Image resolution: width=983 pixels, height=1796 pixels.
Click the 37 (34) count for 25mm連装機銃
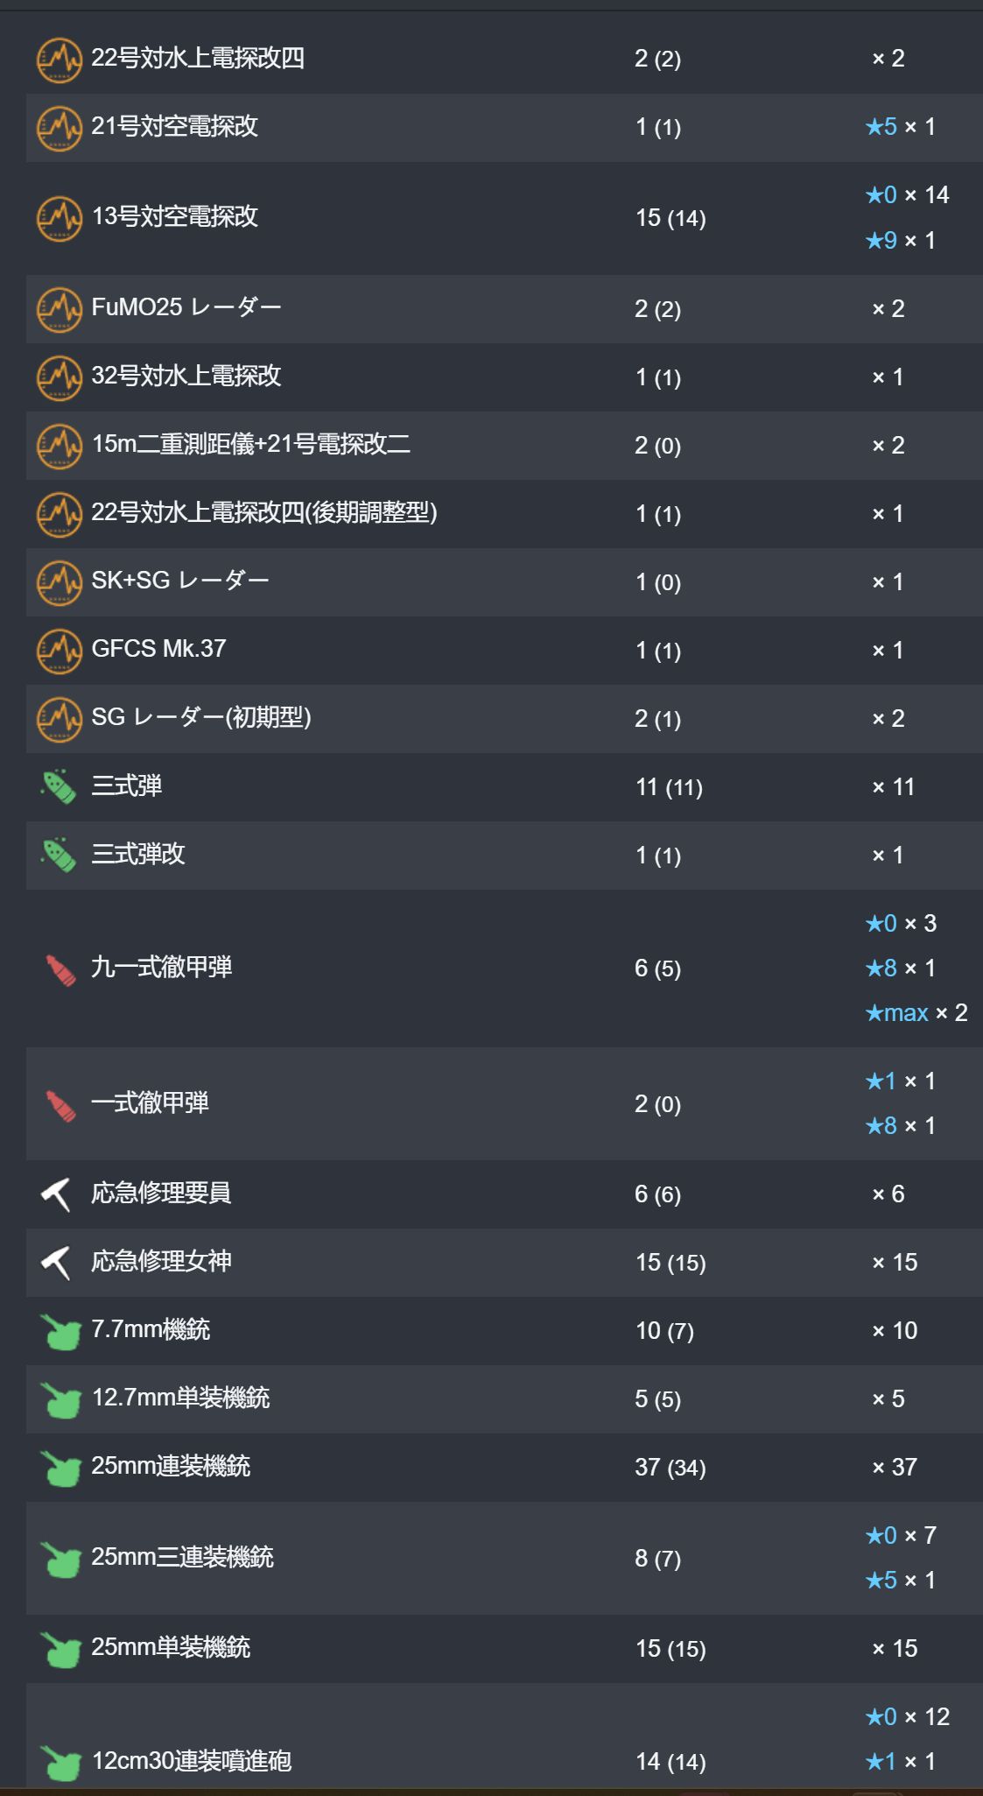[670, 1468]
